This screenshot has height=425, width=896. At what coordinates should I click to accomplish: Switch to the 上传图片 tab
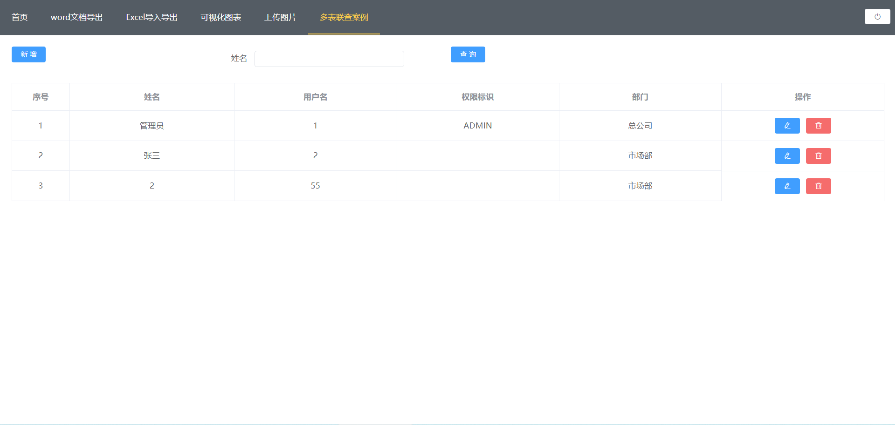pos(280,17)
